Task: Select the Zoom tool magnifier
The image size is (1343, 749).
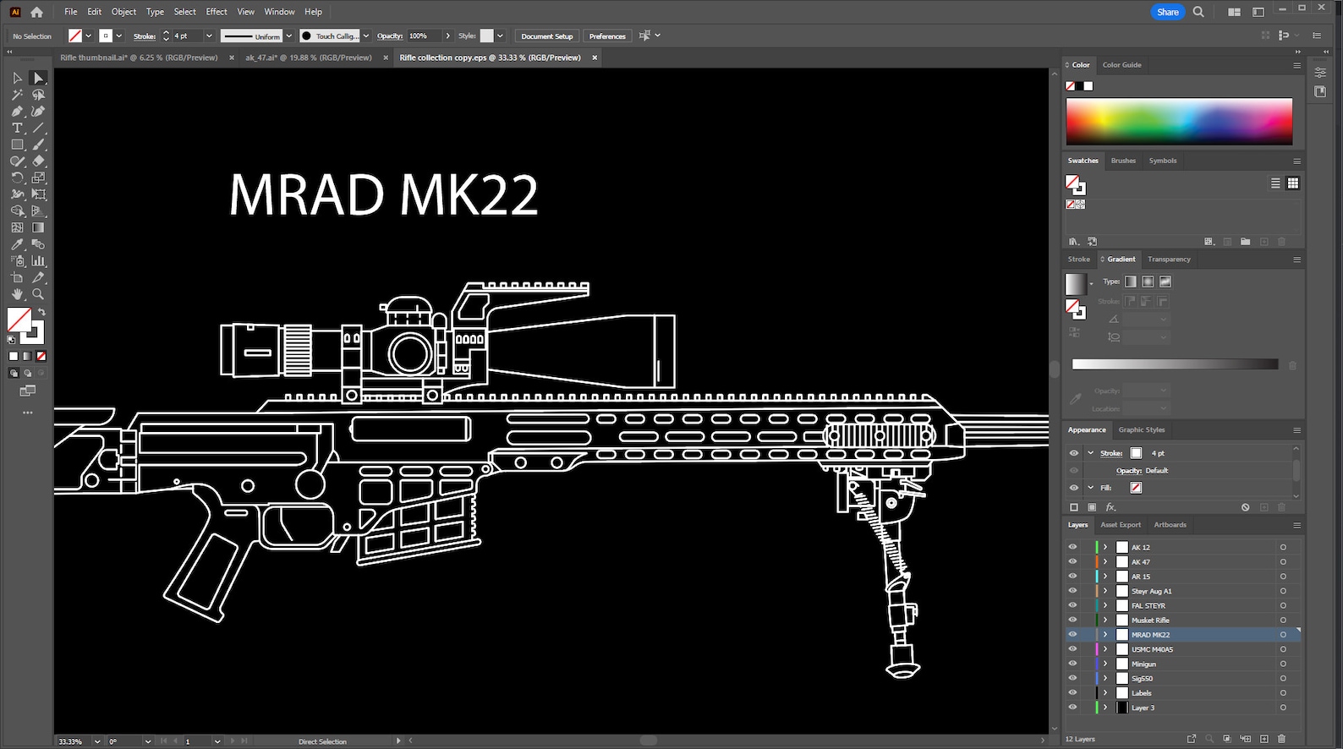Action: [x=38, y=294]
